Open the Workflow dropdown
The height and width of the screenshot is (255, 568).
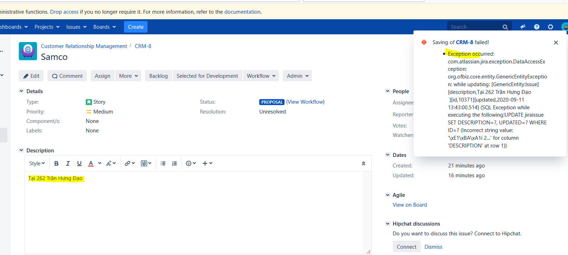click(x=261, y=76)
